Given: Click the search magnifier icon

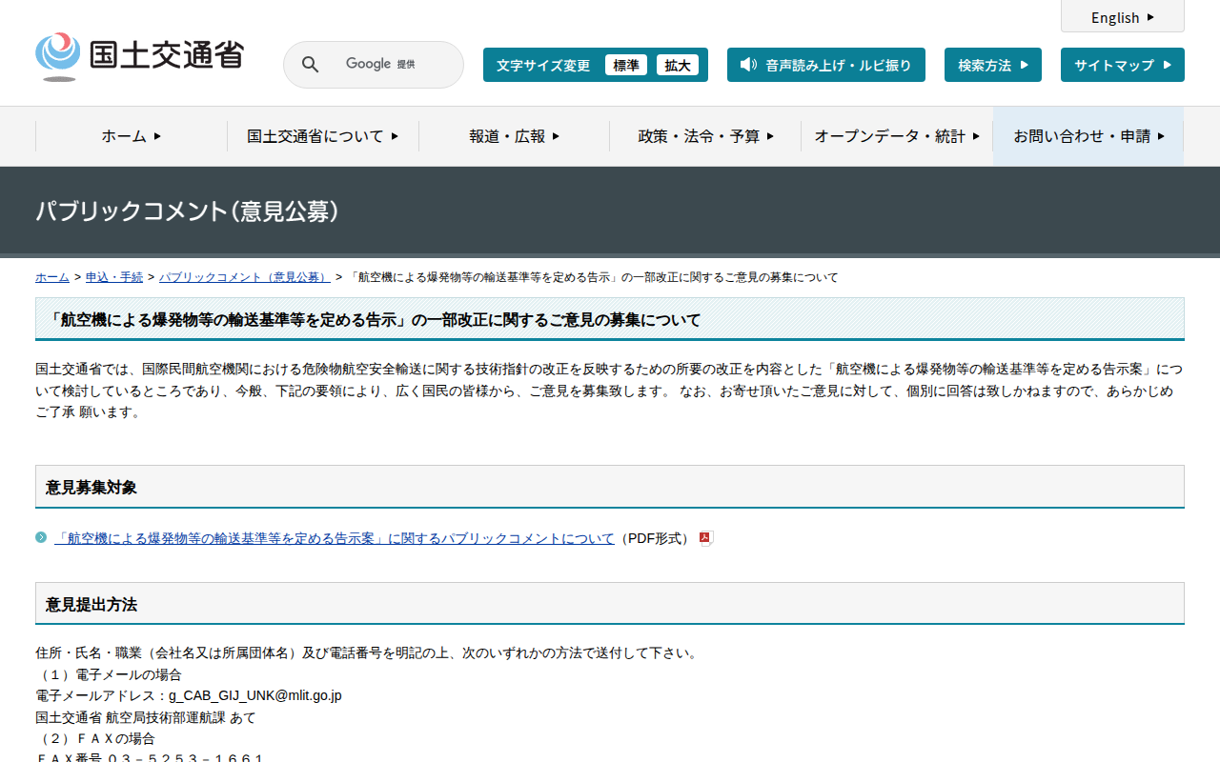Looking at the screenshot, I should click(x=310, y=65).
